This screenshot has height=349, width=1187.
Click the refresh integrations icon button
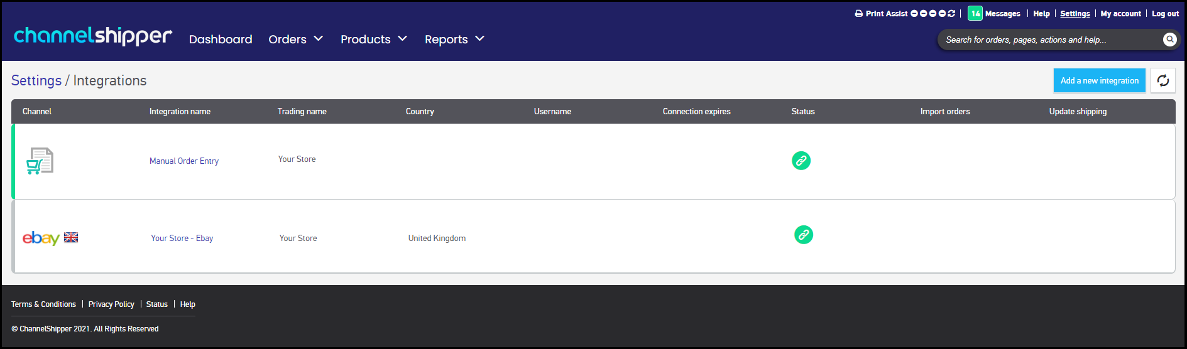(1163, 80)
